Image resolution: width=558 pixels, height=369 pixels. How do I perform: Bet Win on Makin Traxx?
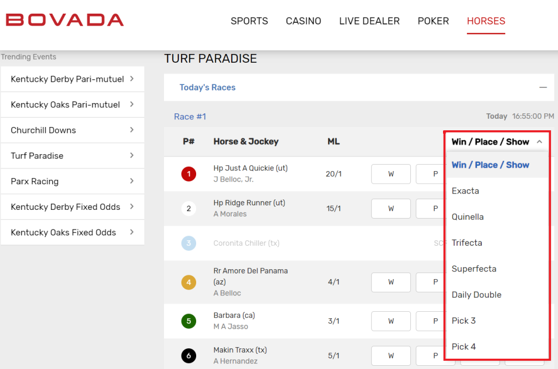click(391, 355)
